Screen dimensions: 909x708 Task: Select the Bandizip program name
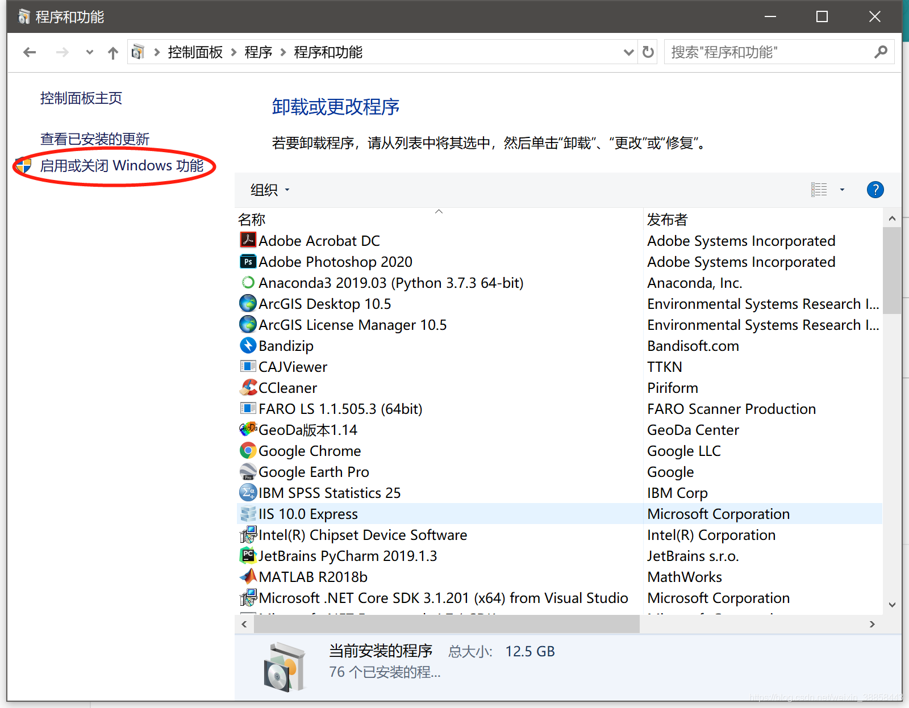[x=286, y=346]
